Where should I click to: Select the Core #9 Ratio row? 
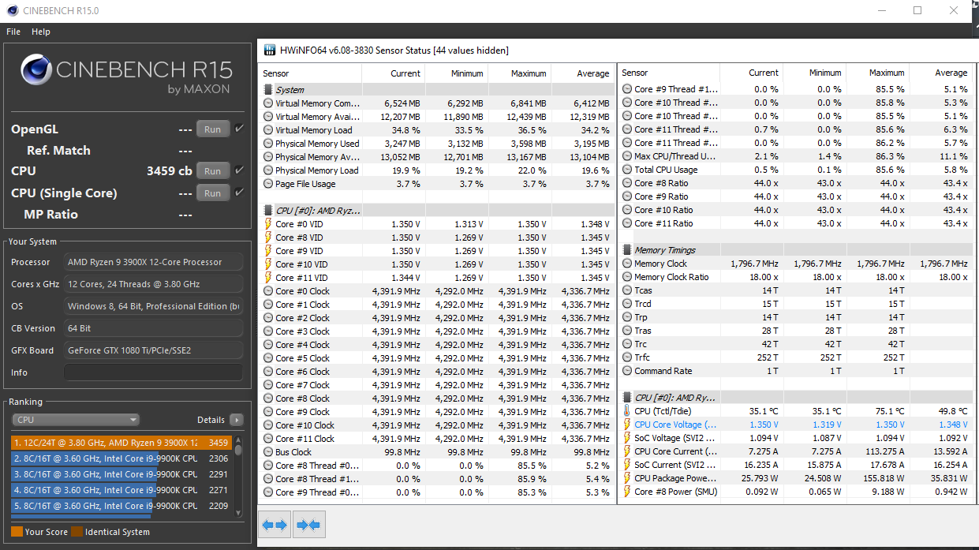[796, 196]
